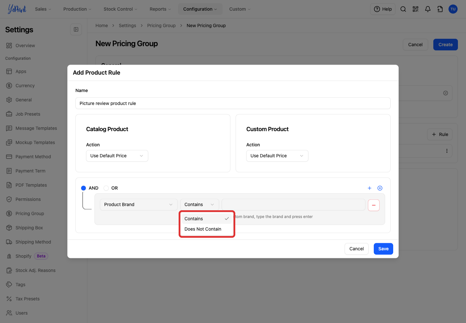Cancel the Add Product Rule dialog
Screen dimensions: 466x323
(357, 249)
